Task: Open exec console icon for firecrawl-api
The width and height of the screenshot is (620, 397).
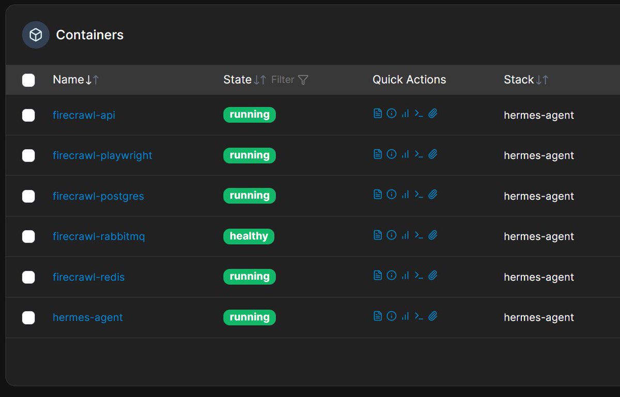Action: pyautogui.click(x=419, y=114)
